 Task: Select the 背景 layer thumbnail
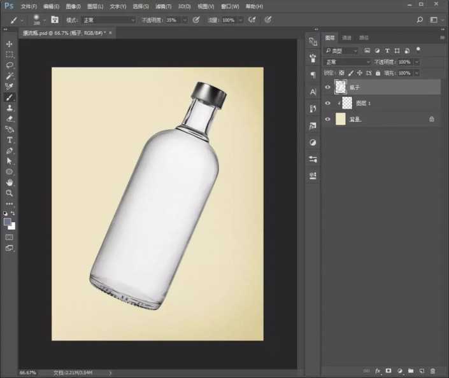coord(341,118)
